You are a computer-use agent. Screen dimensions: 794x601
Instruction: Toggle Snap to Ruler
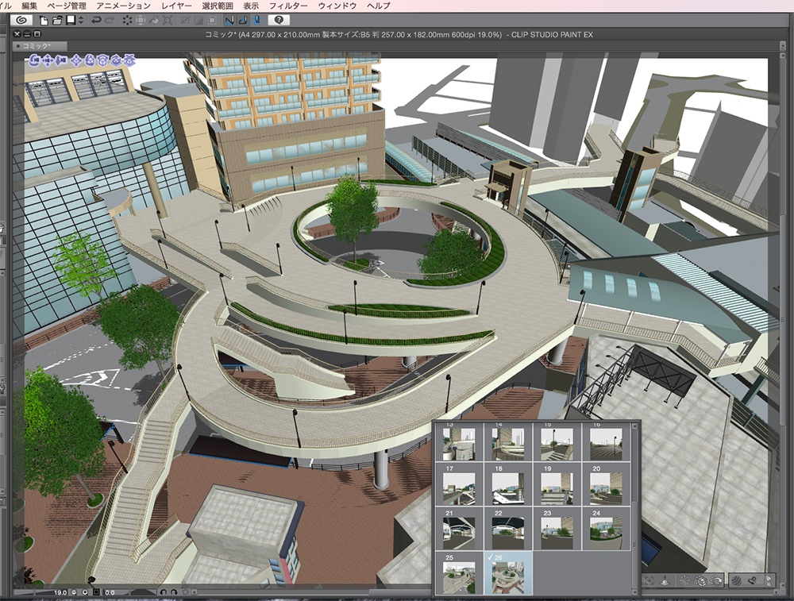[x=230, y=21]
